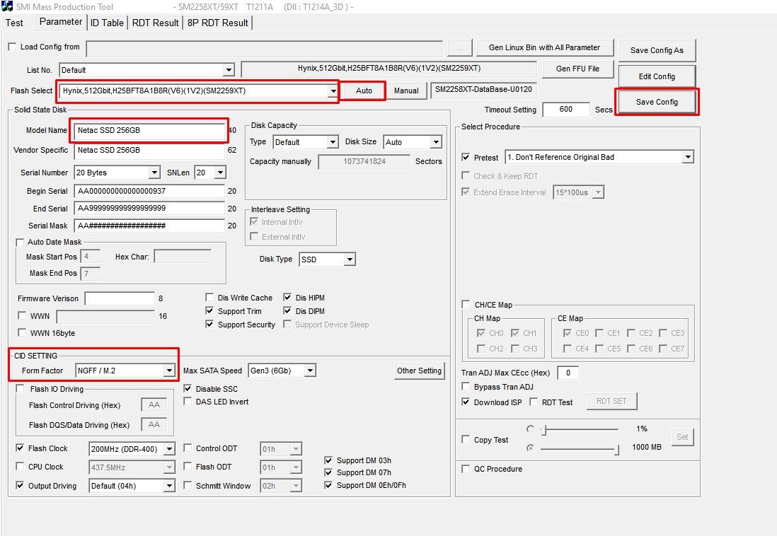This screenshot has width=777, height=536.
Task: Enable the Flash IO Driving checkbox
Action: coord(20,388)
